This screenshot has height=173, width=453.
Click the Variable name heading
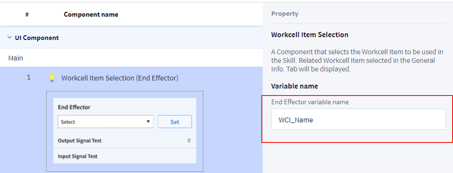[294, 86]
